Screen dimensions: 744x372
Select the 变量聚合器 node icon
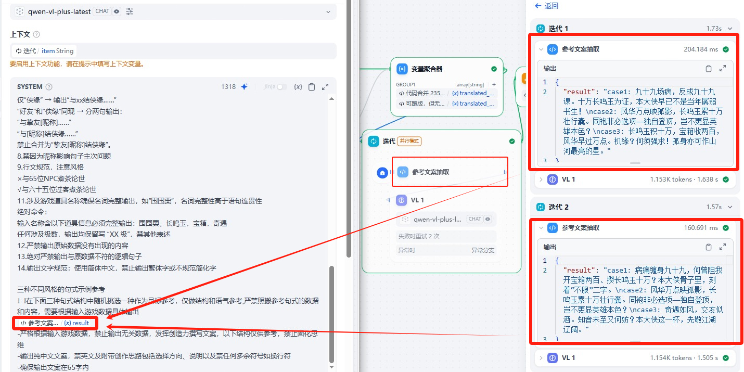402,69
